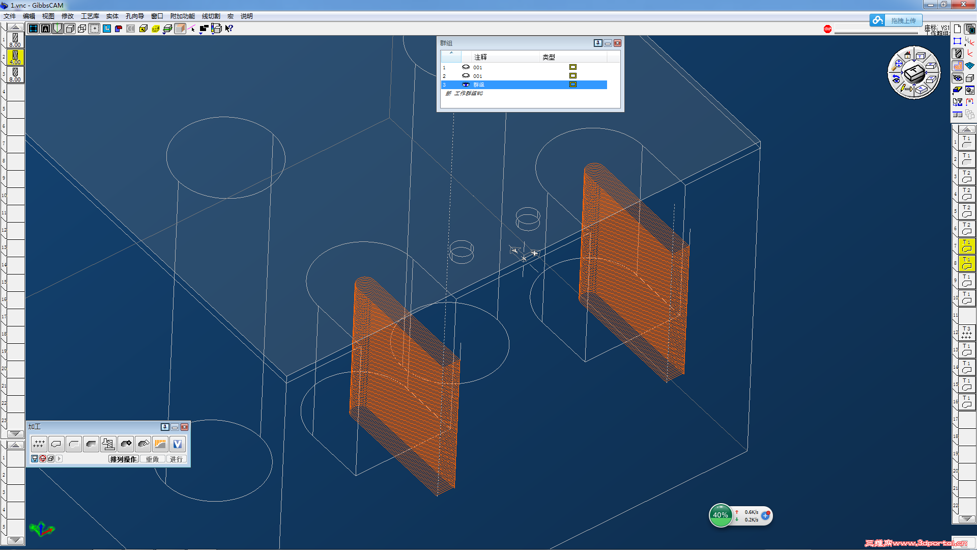
Task: Select yellow T1 operation tile 7
Action: click(x=966, y=246)
